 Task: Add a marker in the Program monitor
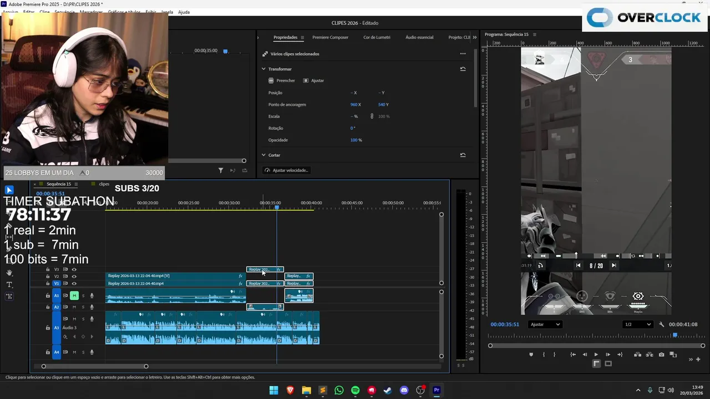tap(531, 355)
